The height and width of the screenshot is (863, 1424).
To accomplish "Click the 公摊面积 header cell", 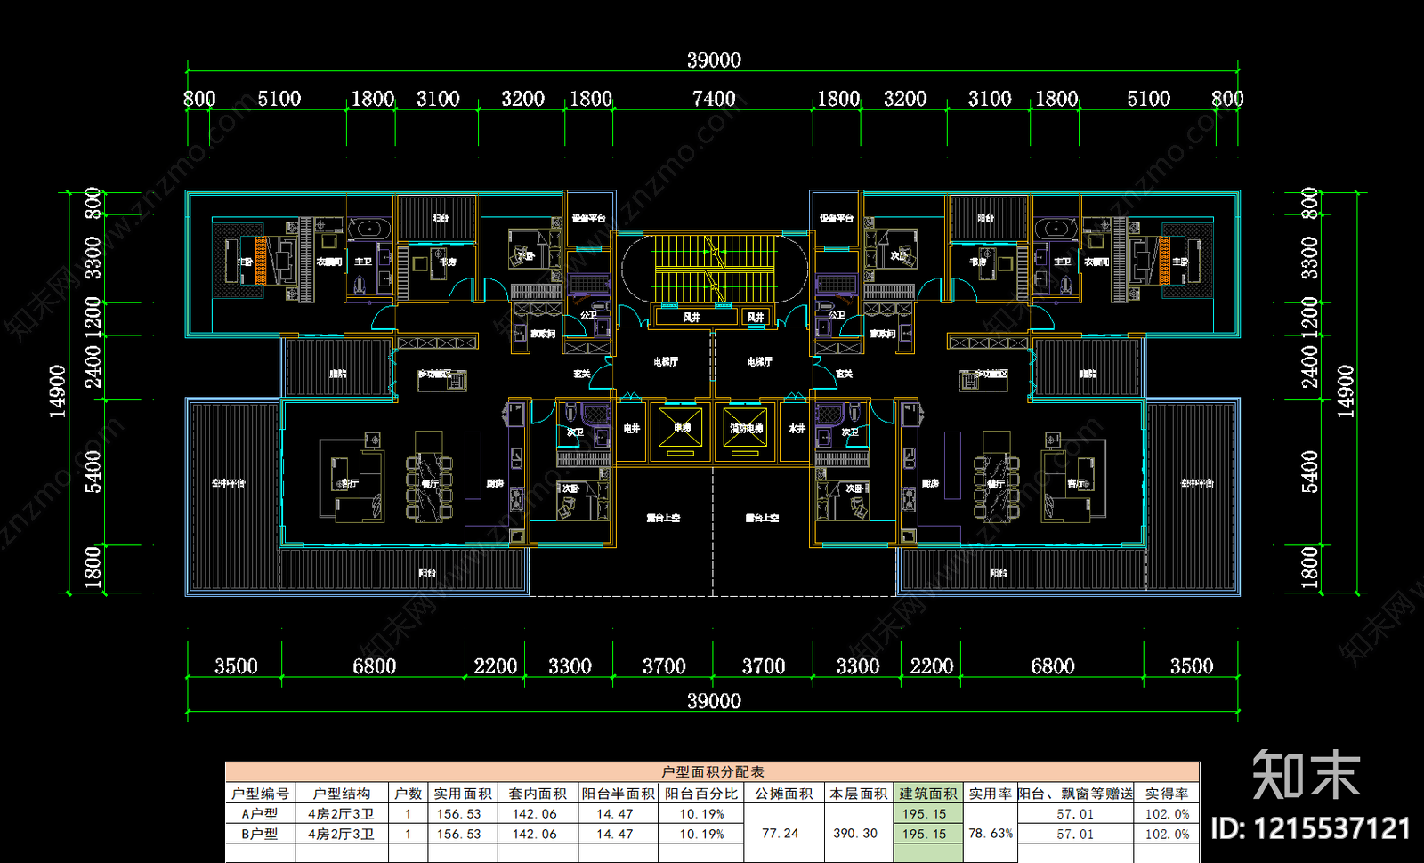I will 784,794.
